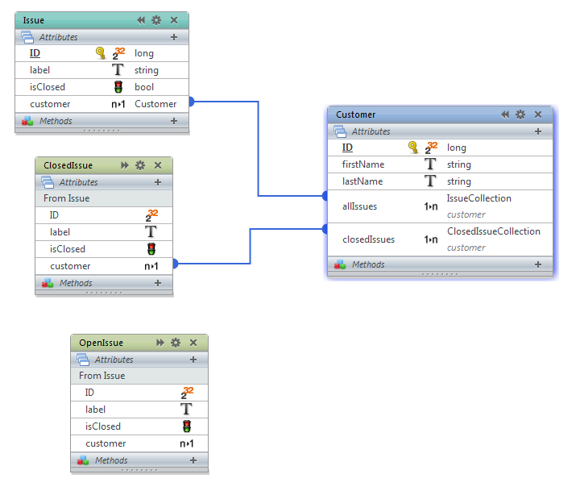The image size is (580, 495).
Task: Open settings gear on Issue panel
Action: click(156, 19)
